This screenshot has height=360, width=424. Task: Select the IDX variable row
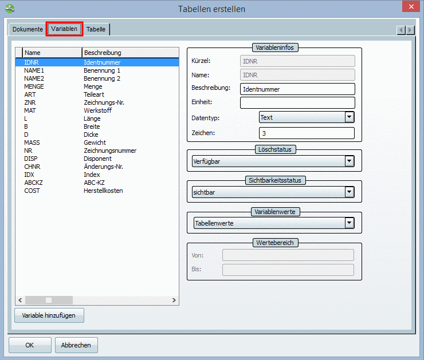[x=97, y=175]
